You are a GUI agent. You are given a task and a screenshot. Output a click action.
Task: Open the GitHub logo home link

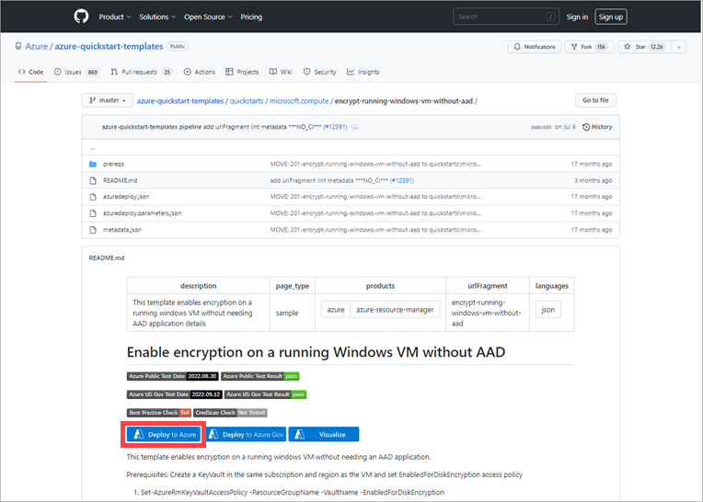[81, 17]
